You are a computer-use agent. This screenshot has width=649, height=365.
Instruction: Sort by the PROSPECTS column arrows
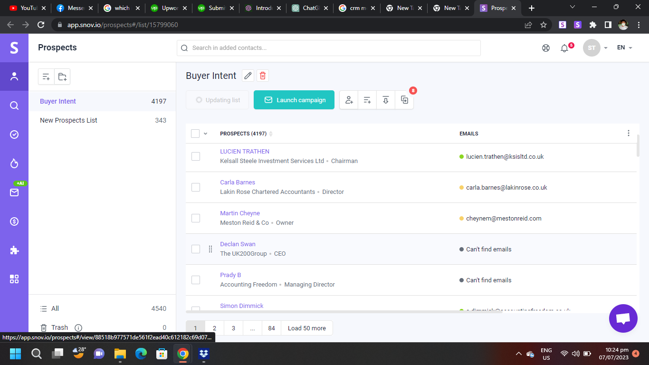point(271,134)
